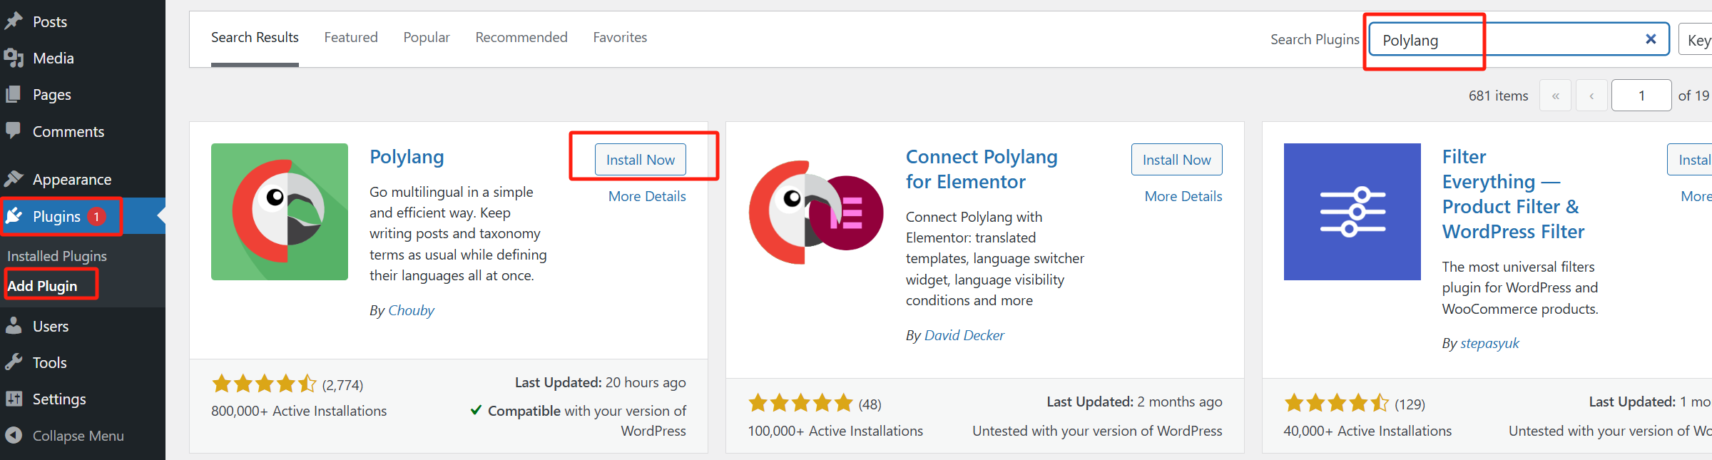Screen dimensions: 1712x460
Task: Open More Details for Connect Polylang
Action: (x=1183, y=196)
